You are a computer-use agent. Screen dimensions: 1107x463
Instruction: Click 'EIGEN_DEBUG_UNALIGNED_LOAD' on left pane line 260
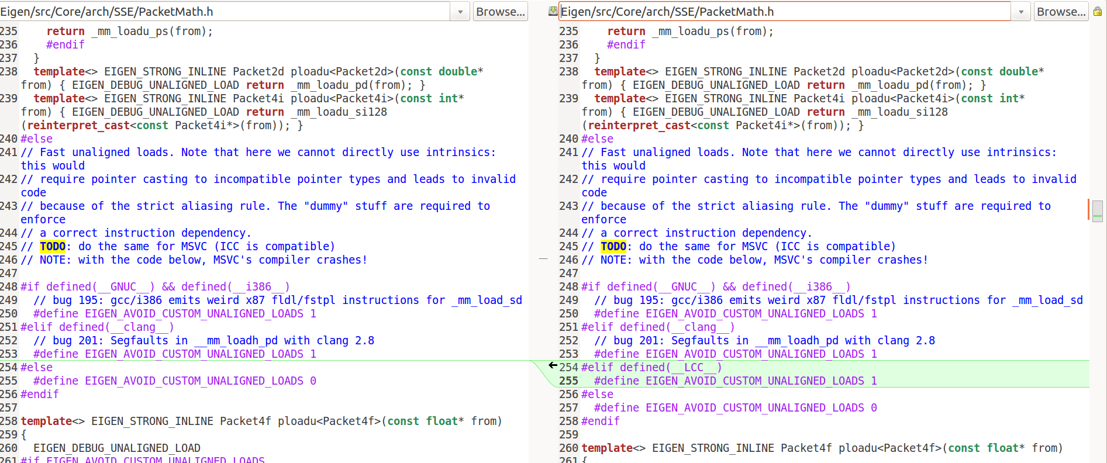coord(117,448)
